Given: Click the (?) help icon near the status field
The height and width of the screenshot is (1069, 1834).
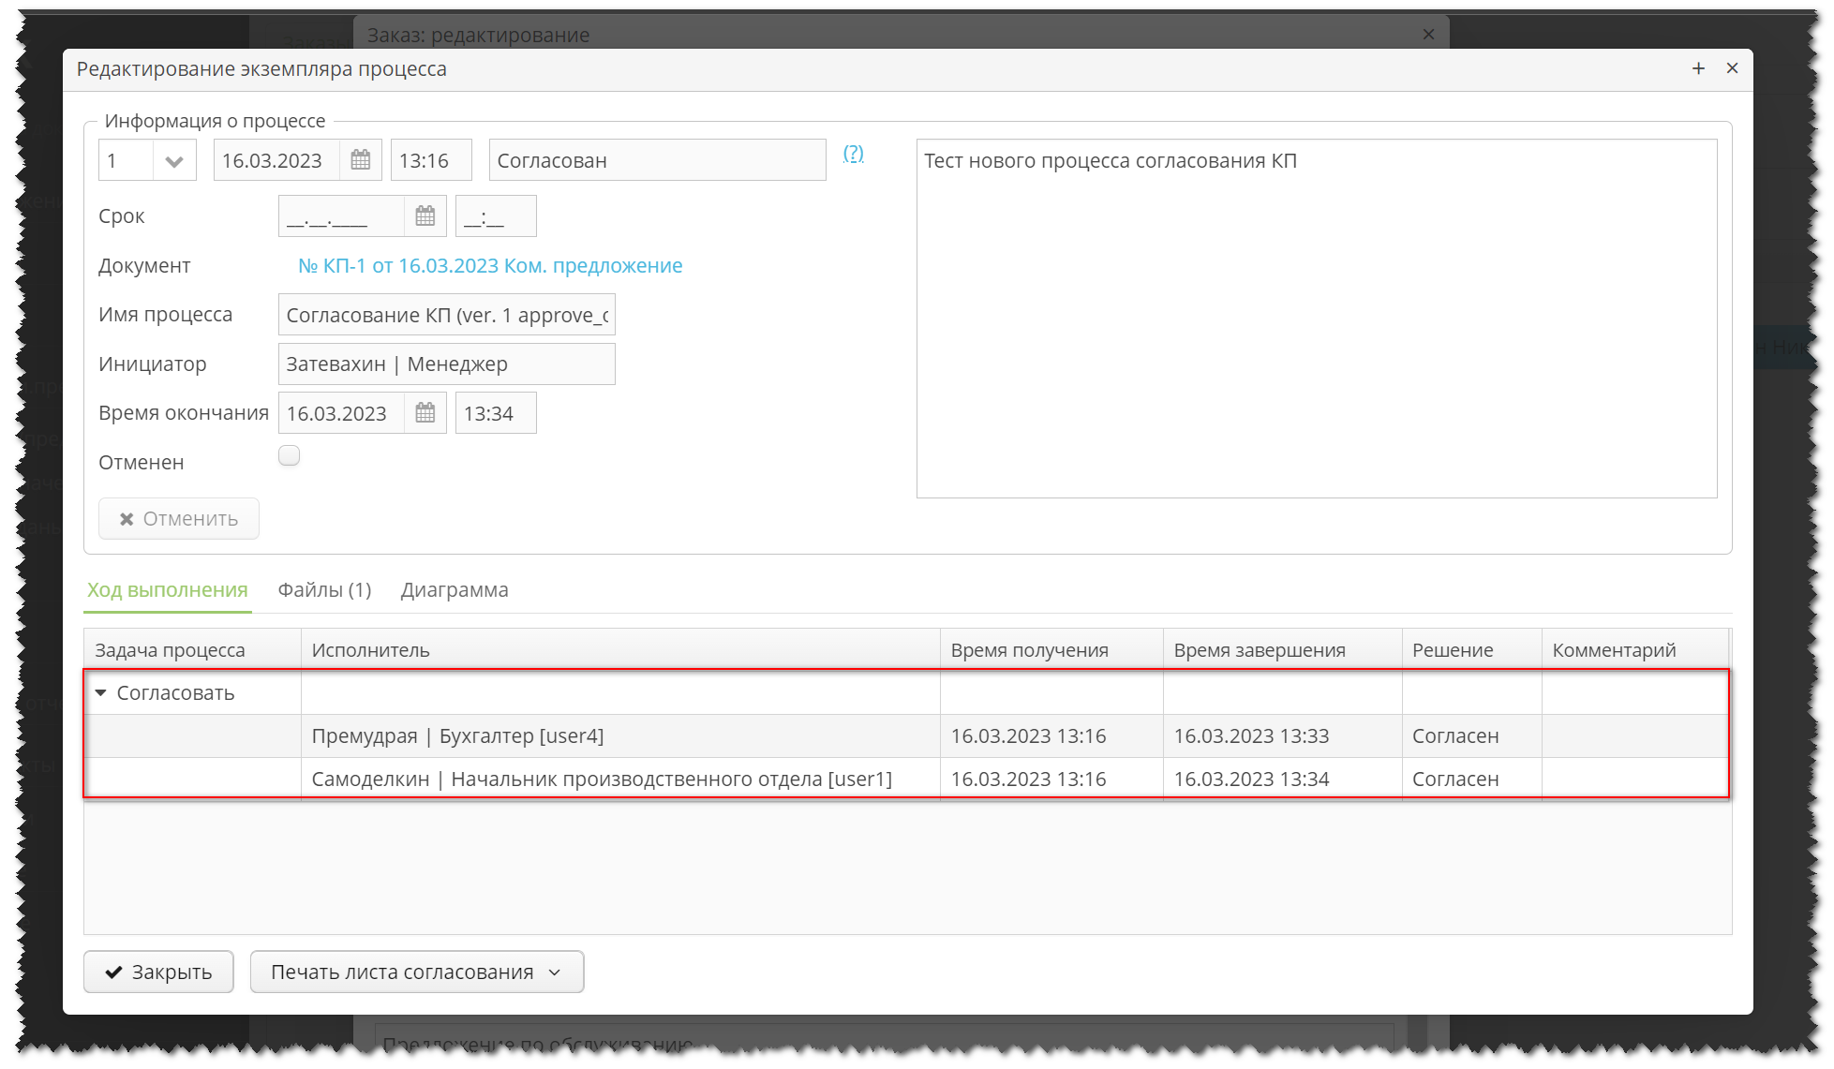Looking at the screenshot, I should 853,155.
